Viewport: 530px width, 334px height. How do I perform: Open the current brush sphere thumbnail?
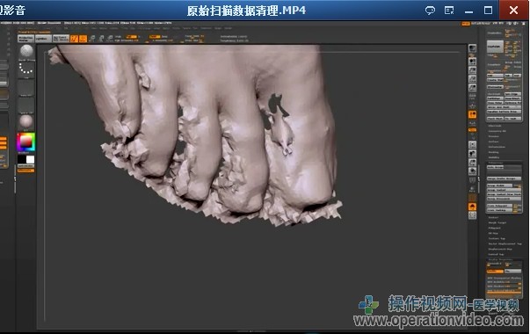coord(26,51)
